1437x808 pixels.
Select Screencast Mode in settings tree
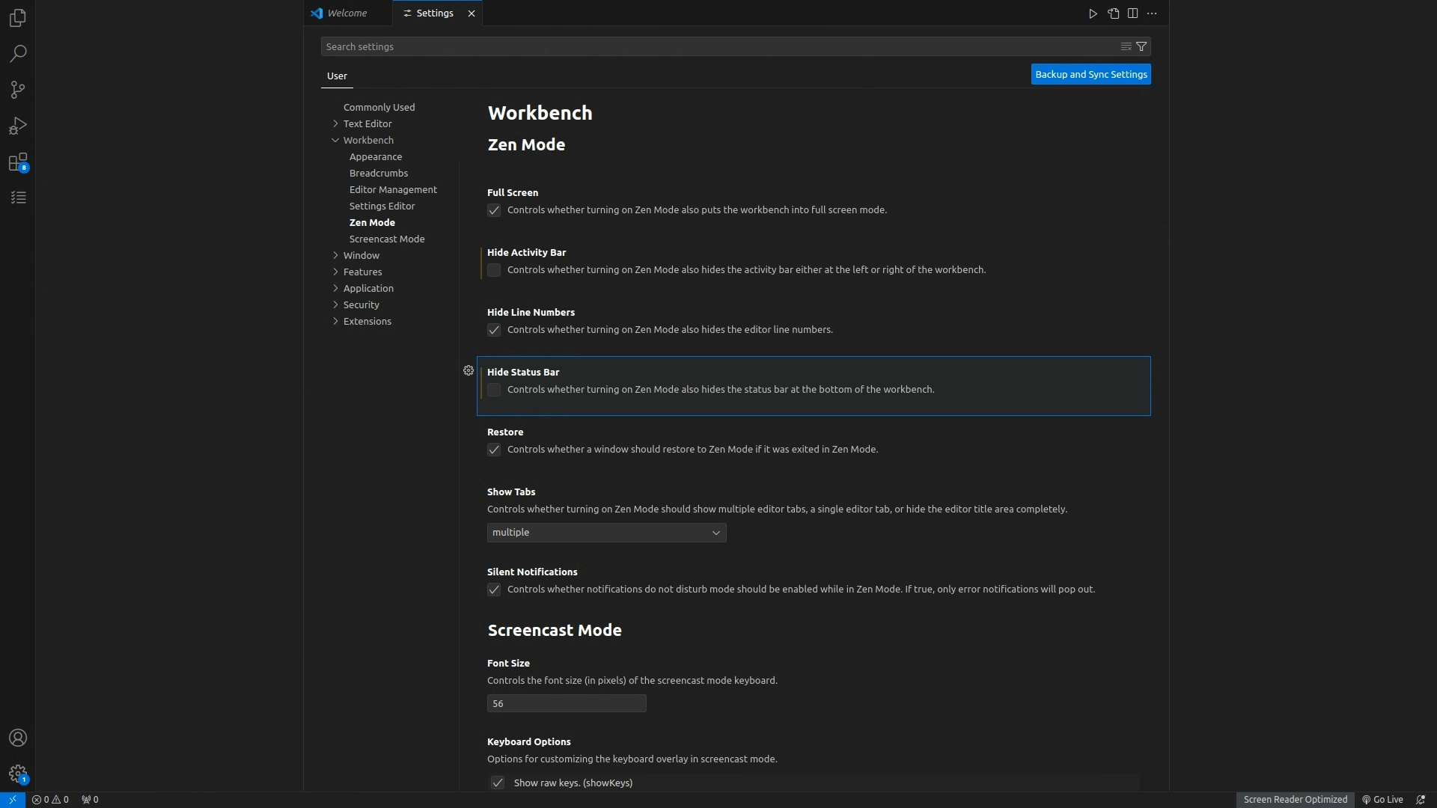point(386,239)
